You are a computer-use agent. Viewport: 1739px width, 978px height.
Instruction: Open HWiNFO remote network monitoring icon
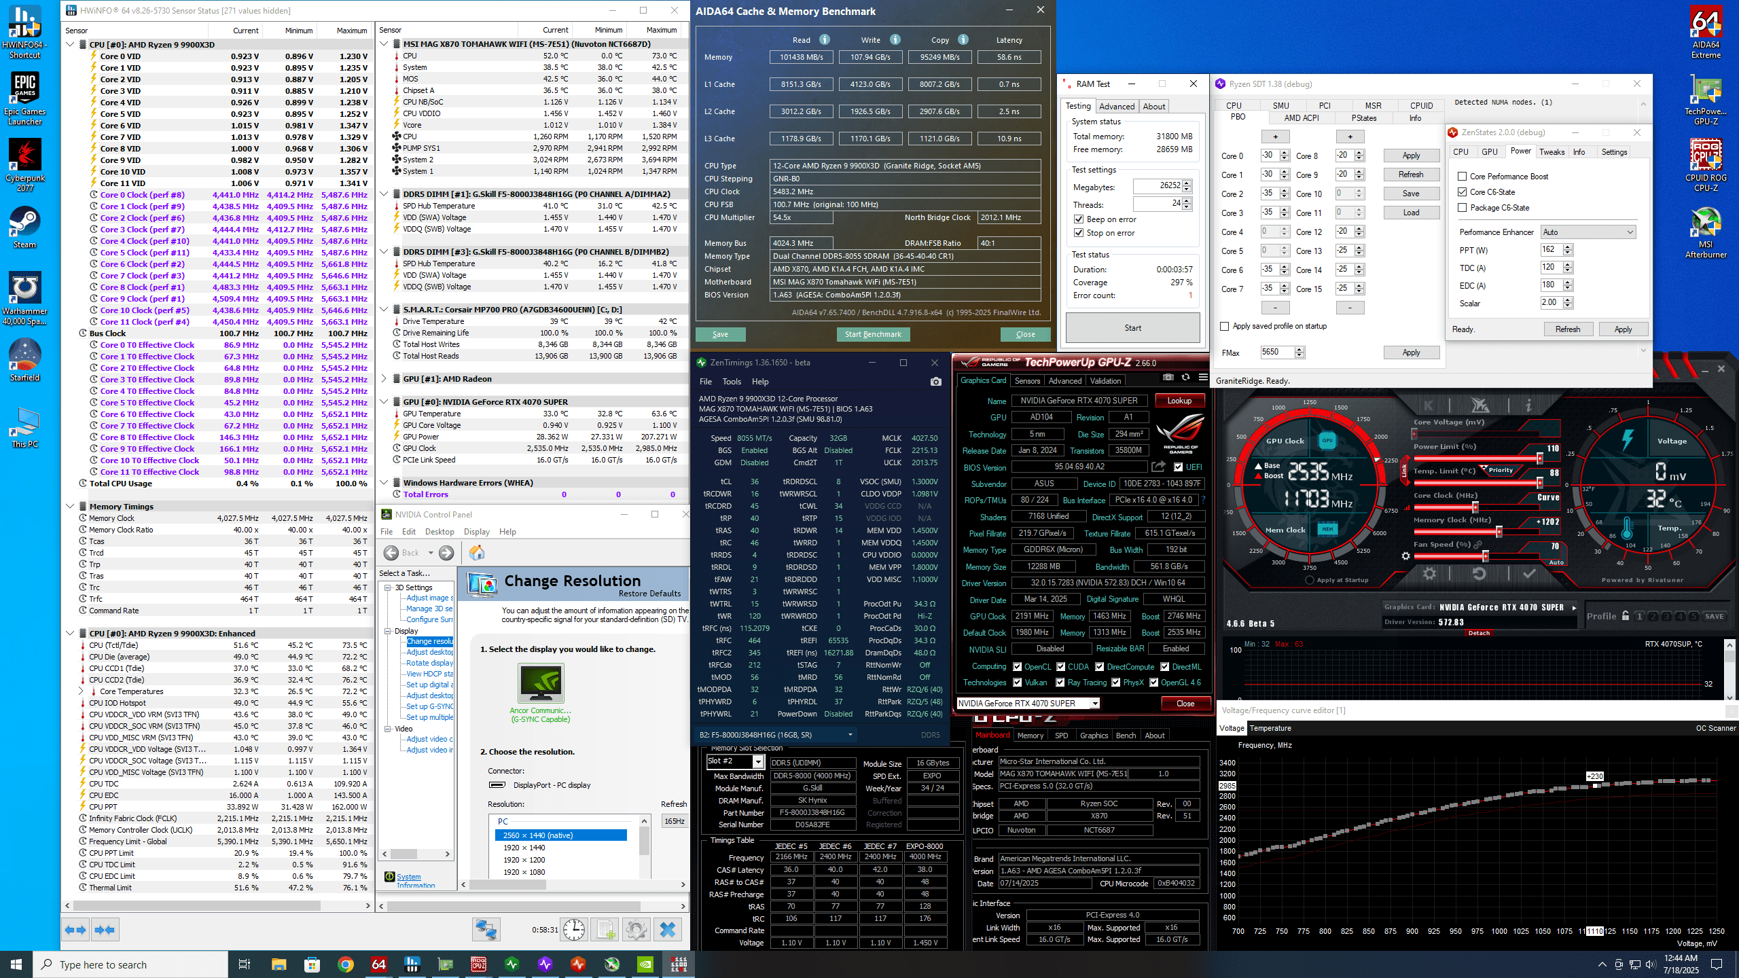point(486,930)
